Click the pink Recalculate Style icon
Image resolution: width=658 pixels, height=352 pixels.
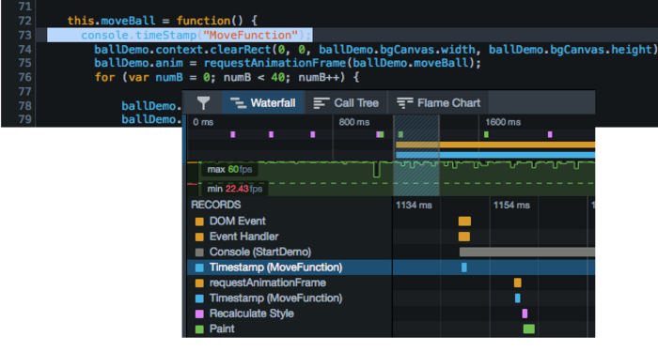click(x=199, y=314)
